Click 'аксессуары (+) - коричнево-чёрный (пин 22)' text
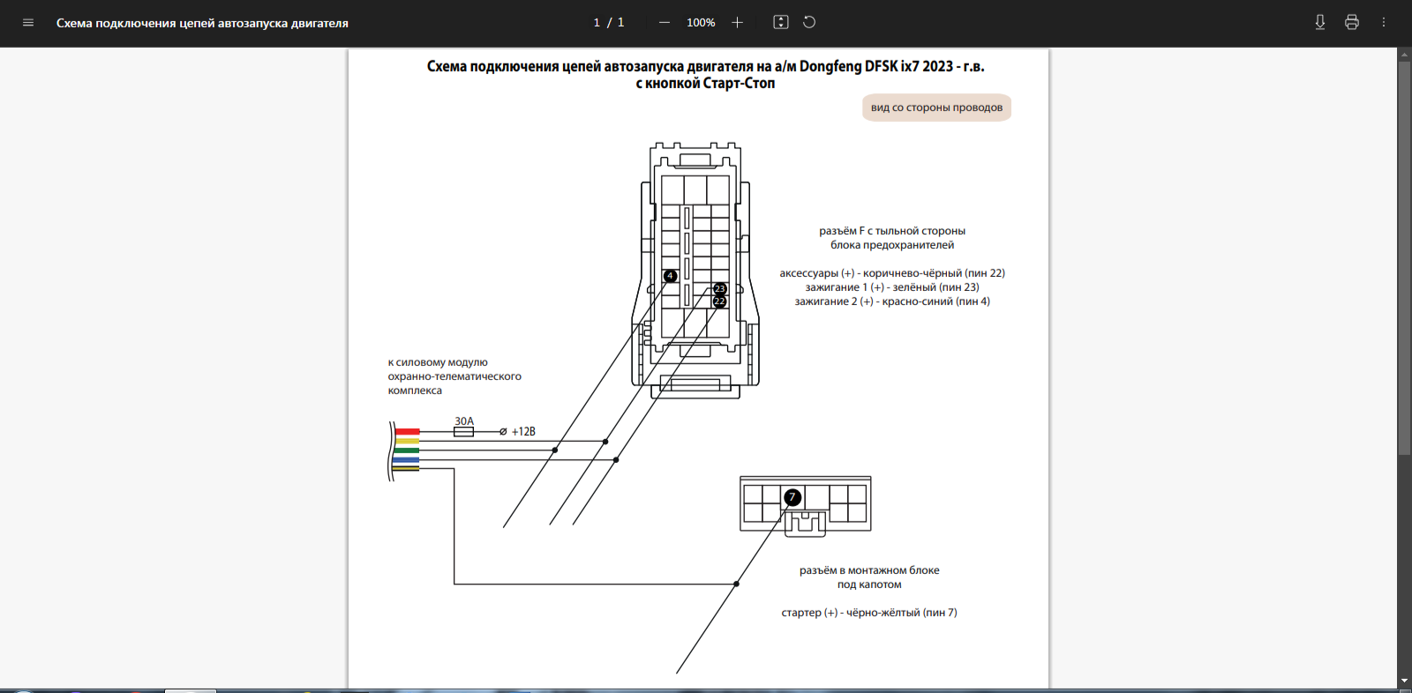The width and height of the screenshot is (1412, 693). click(892, 273)
